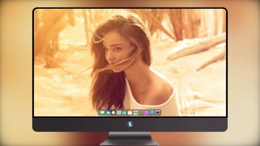Click the minute digits 10 on clock
This screenshot has height=146, width=260.
tap(68, 78)
